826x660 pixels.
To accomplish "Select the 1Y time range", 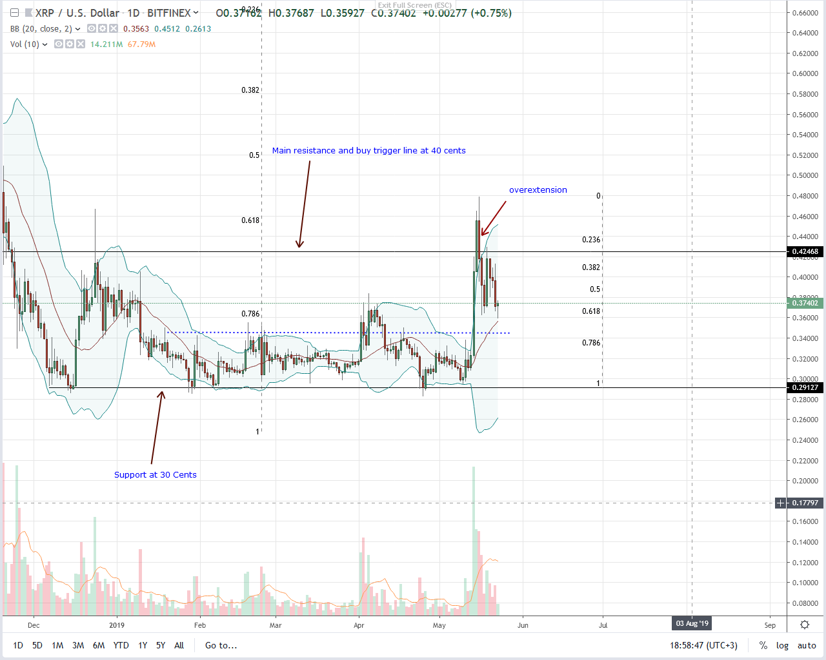I will [x=143, y=645].
